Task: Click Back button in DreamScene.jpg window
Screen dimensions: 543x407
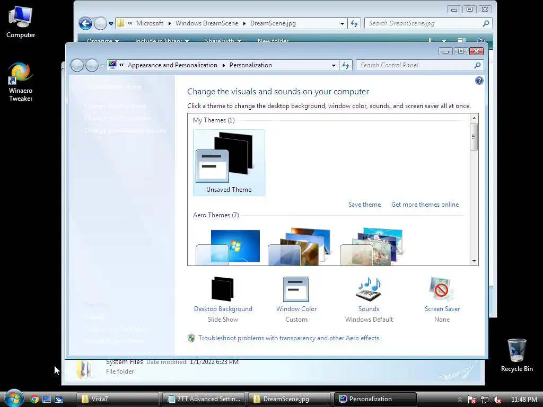Action: pos(85,23)
